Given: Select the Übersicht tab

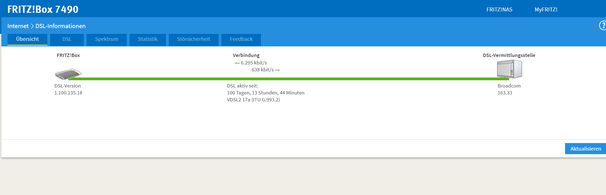Looking at the screenshot, I should click(27, 39).
